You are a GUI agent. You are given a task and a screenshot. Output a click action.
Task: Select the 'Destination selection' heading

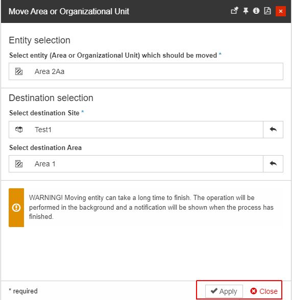pyautogui.click(x=51, y=98)
